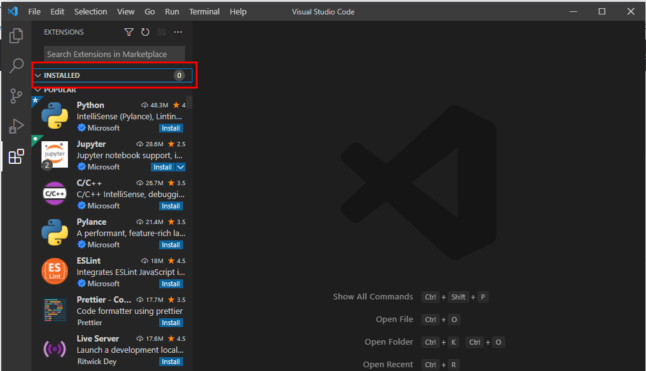
Task: Refresh the extensions list
Action: 145,32
